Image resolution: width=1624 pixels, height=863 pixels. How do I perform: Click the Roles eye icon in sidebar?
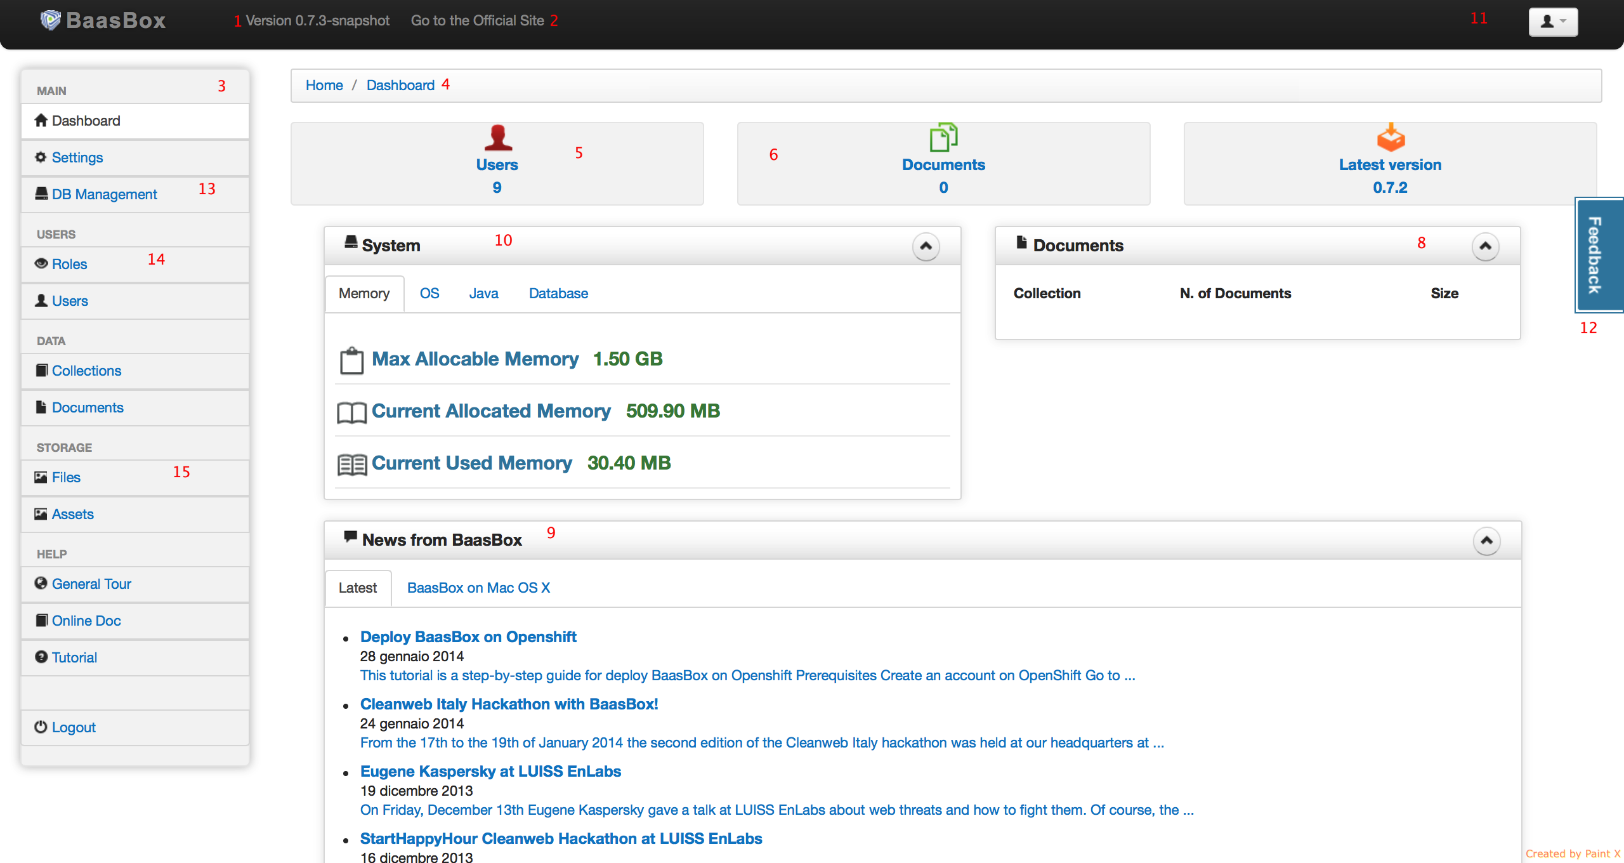point(41,263)
